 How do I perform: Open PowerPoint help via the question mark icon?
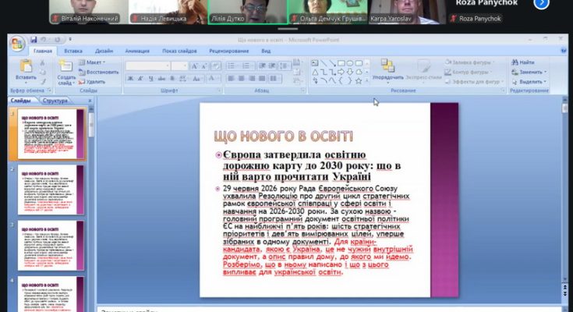[564, 51]
